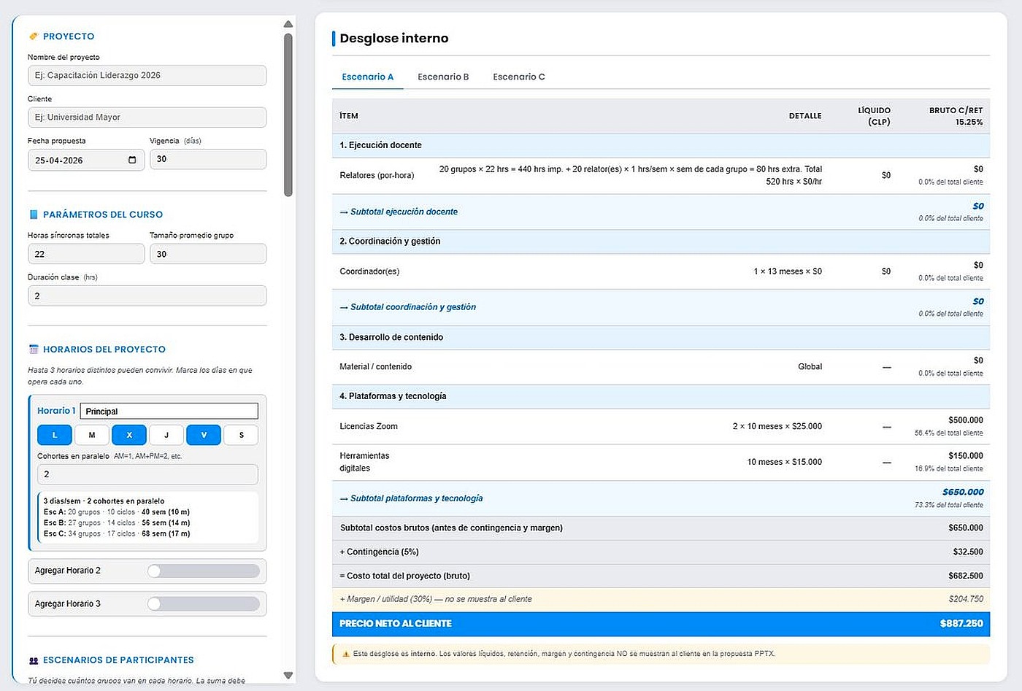1022x691 pixels.
Task: Click the Coordinador(es) item
Action: [x=369, y=271]
